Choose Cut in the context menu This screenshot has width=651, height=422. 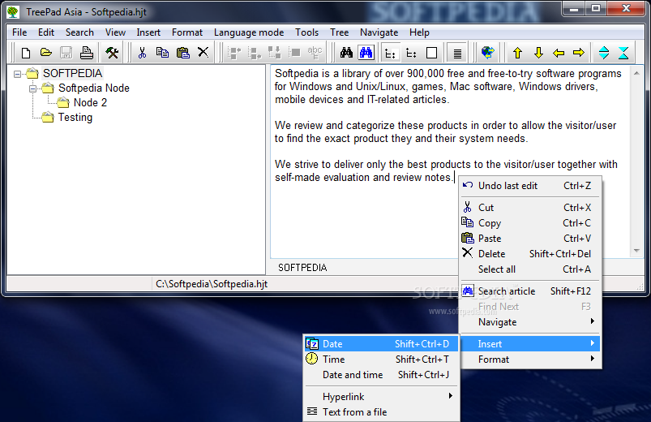(x=530, y=208)
